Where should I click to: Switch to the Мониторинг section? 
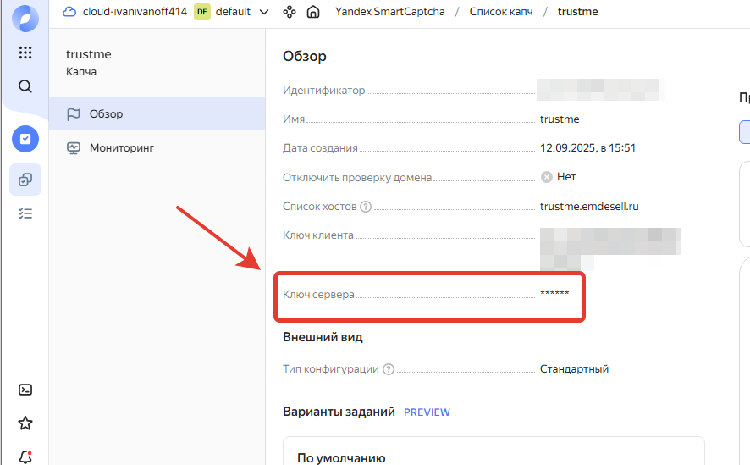(121, 147)
